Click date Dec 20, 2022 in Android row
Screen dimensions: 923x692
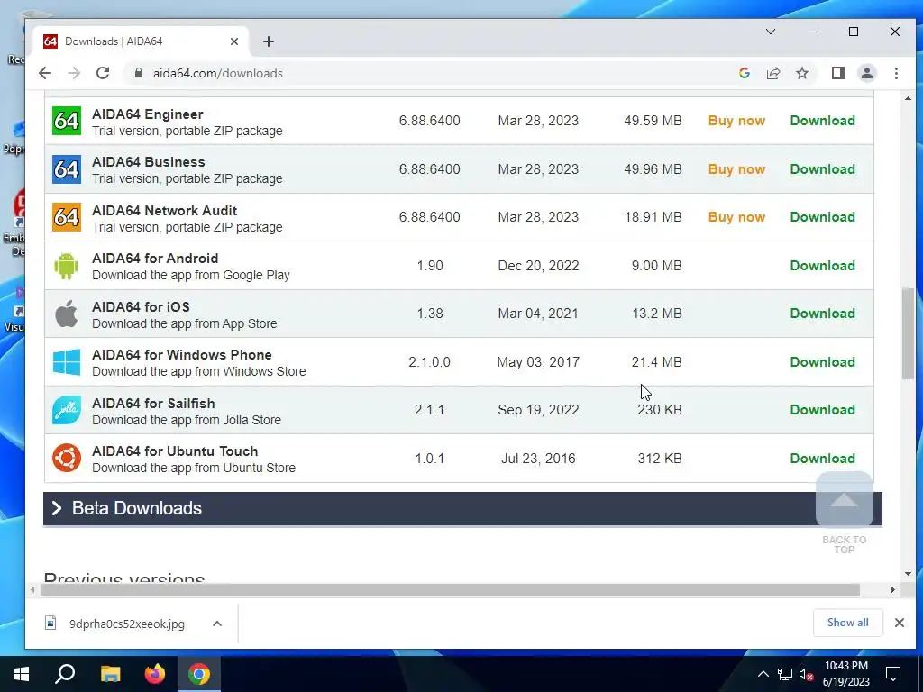538,266
